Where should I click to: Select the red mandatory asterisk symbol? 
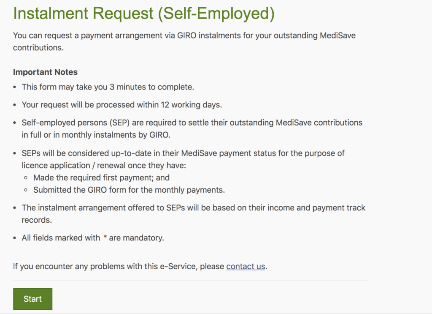click(105, 237)
